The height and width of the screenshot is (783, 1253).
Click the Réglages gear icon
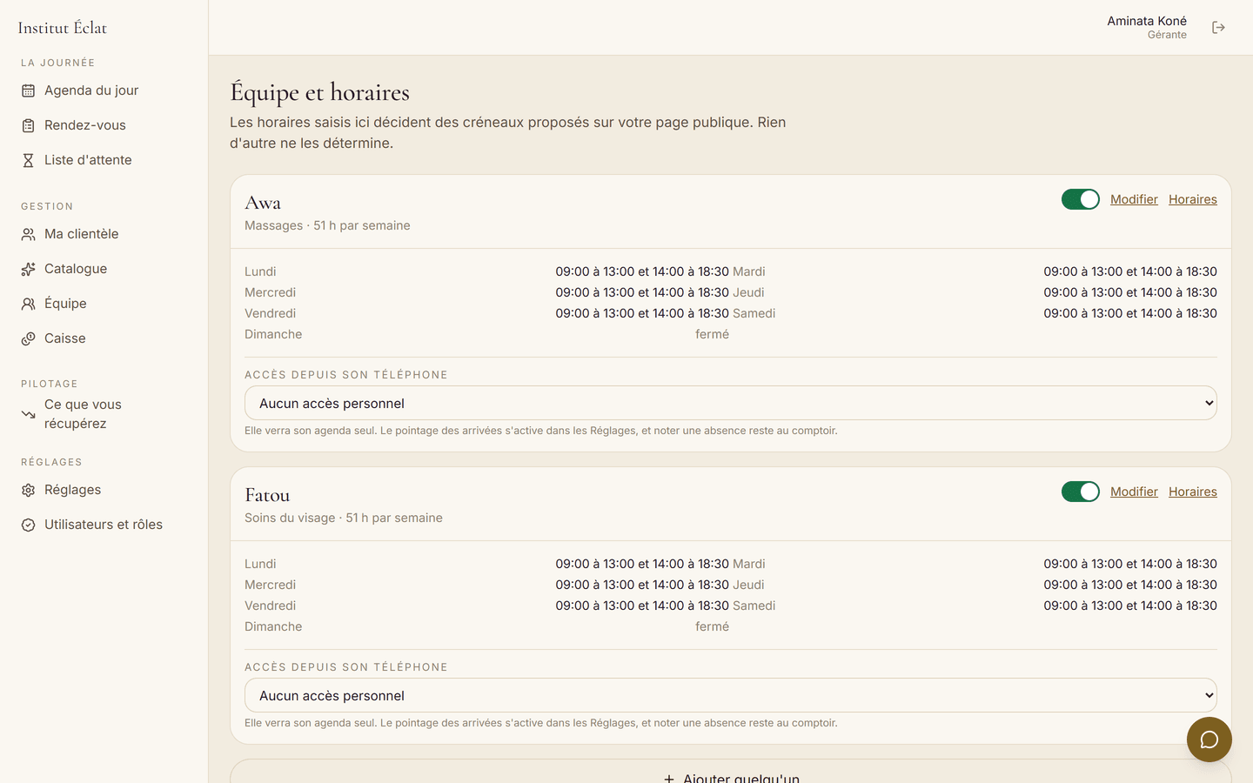tap(28, 490)
